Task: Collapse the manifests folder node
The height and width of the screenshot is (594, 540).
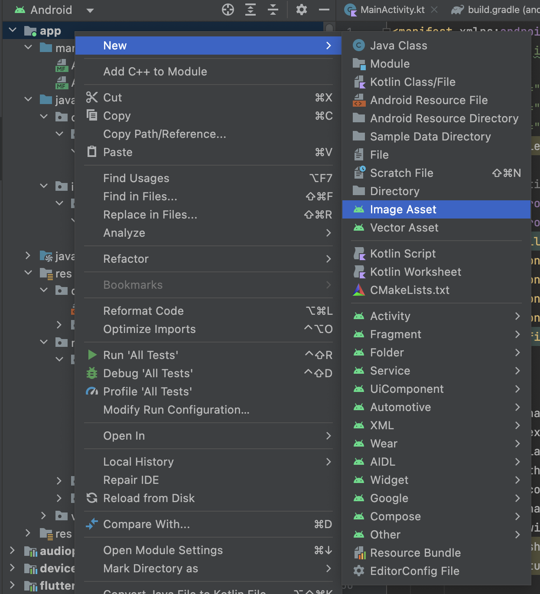Action: (28, 47)
